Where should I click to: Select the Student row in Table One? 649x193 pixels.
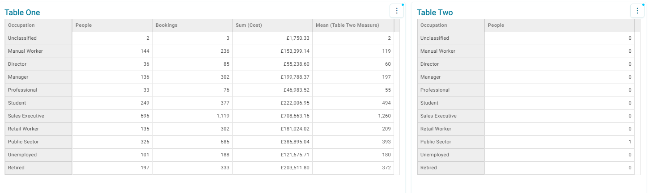tap(199, 103)
